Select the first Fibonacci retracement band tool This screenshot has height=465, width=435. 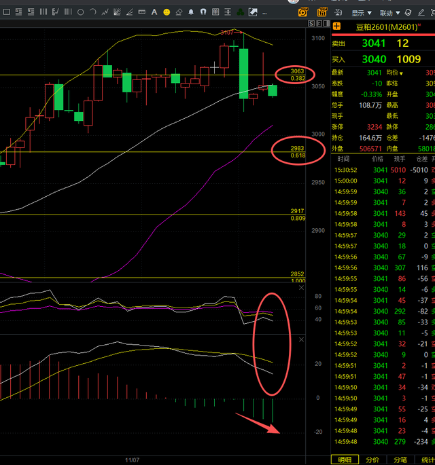tap(19, 12)
